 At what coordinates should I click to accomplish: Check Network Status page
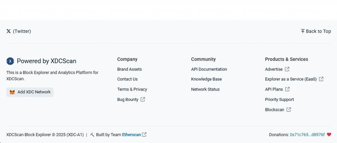tap(205, 89)
